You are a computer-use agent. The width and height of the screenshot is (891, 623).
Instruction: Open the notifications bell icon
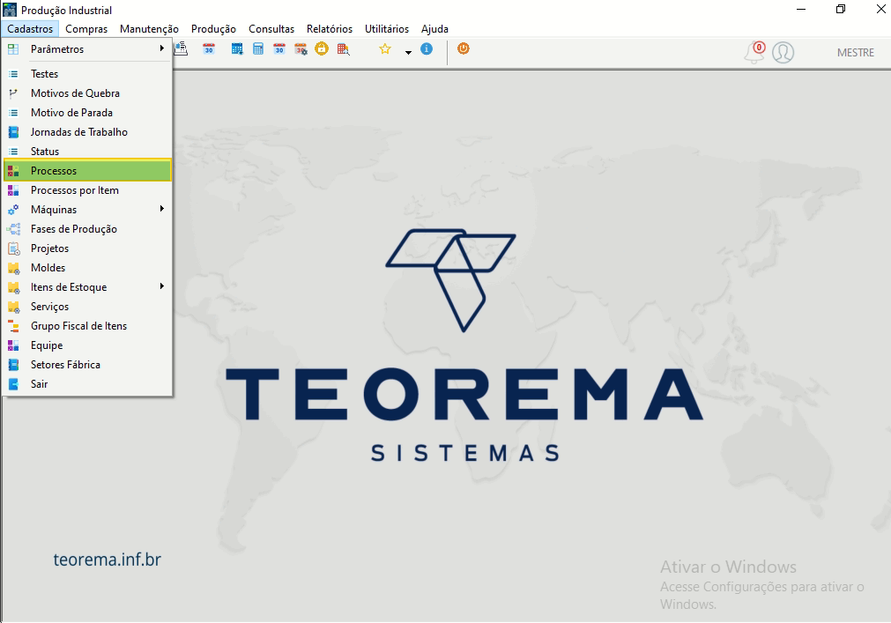[754, 52]
